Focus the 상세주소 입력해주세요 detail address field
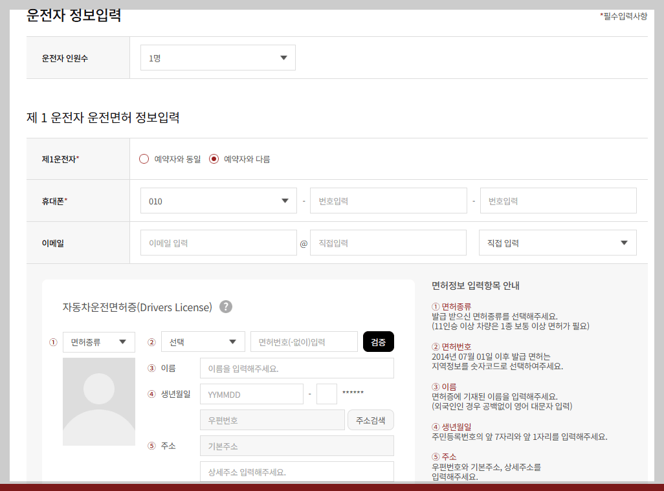 (x=297, y=472)
